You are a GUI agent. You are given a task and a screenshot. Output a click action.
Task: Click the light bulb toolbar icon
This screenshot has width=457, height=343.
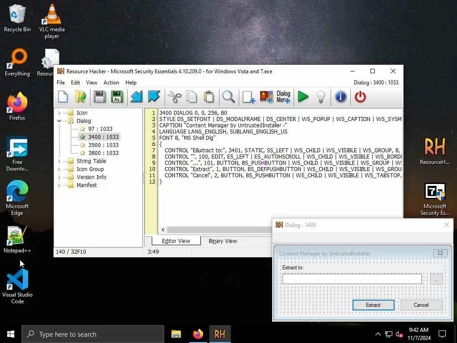click(x=321, y=97)
